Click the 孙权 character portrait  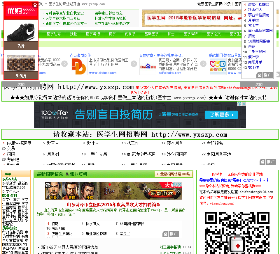click(89, 191)
